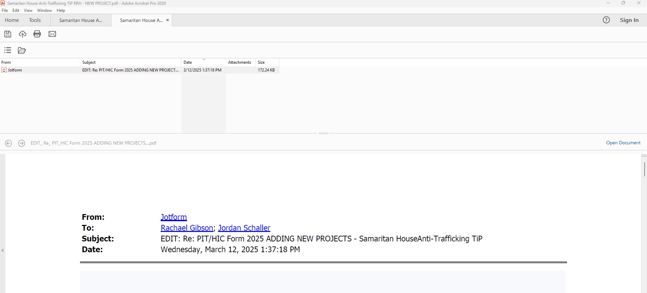Minimize the Acrobat window
Viewport: 647px width, 293px height.
(x=608, y=3)
